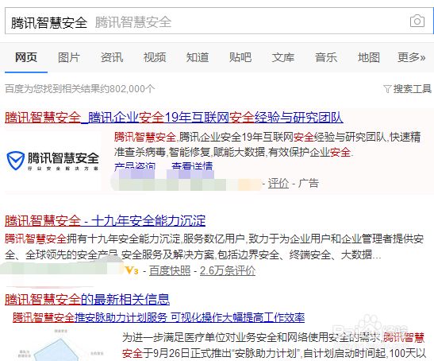Click 评价 link in the ad result
434x361 pixels.
278,183
